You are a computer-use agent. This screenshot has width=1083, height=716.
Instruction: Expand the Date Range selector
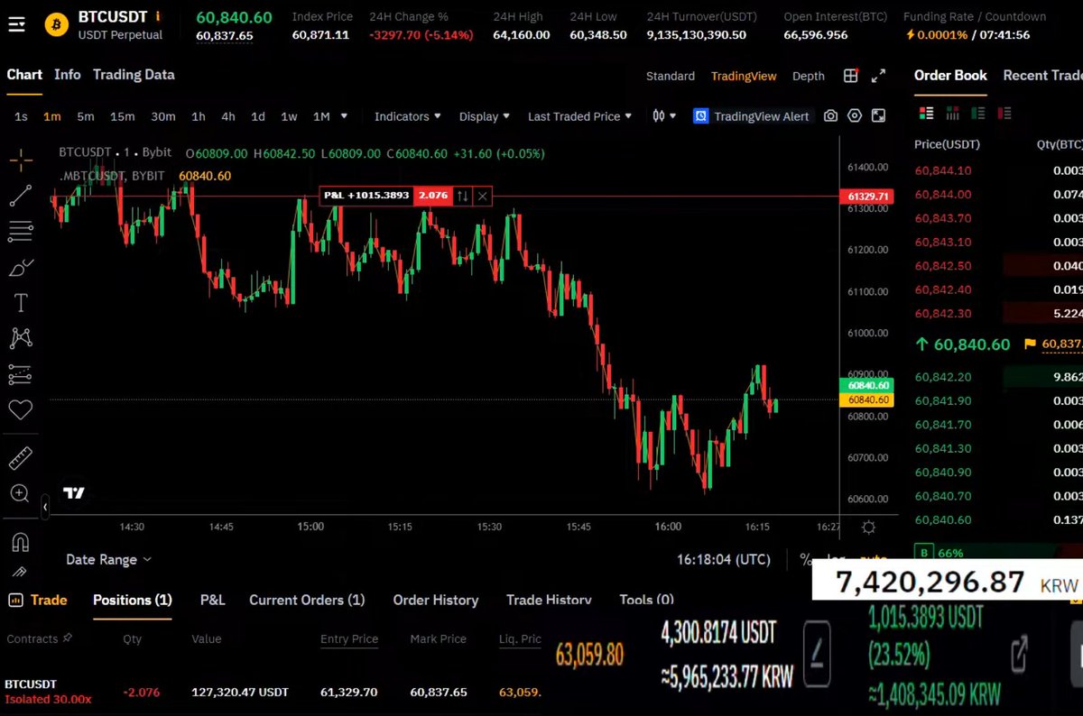pyautogui.click(x=108, y=560)
